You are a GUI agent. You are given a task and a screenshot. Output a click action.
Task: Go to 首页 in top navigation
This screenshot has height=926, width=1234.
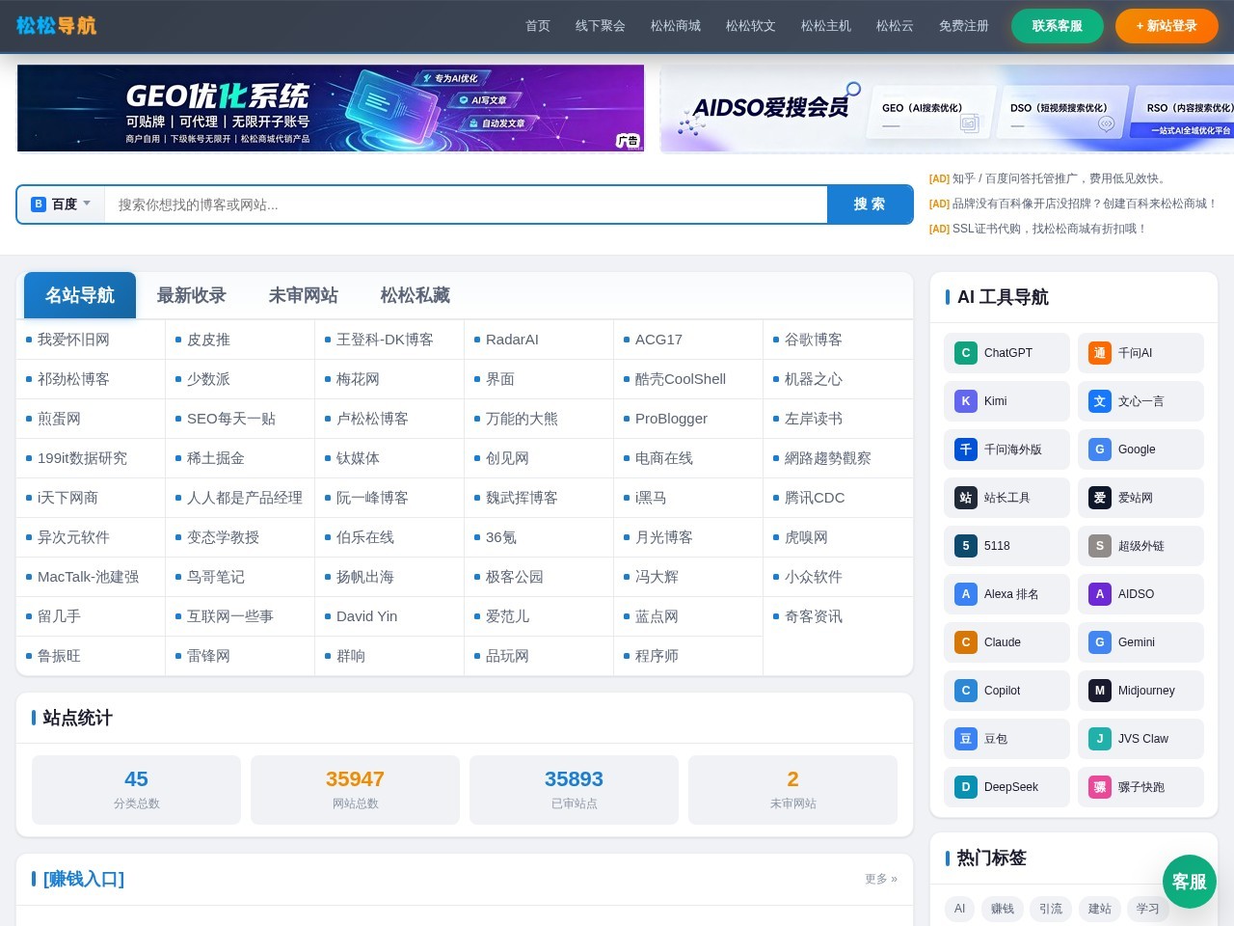click(x=538, y=26)
